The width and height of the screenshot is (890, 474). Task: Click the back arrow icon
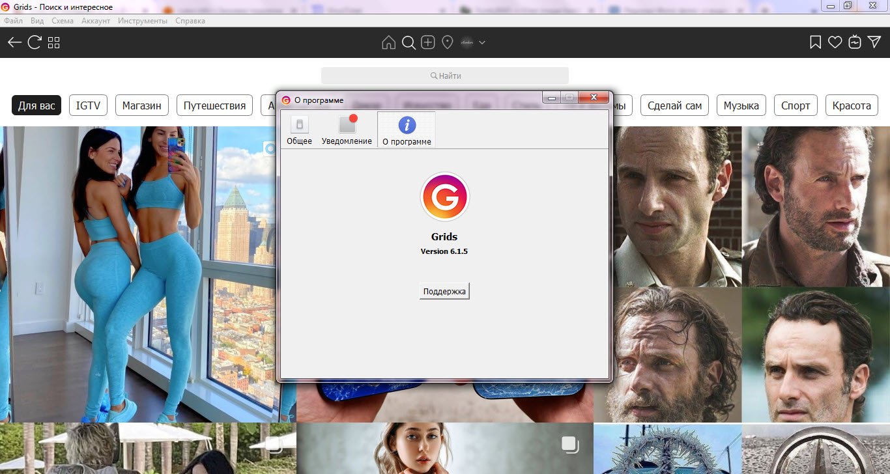[14, 42]
